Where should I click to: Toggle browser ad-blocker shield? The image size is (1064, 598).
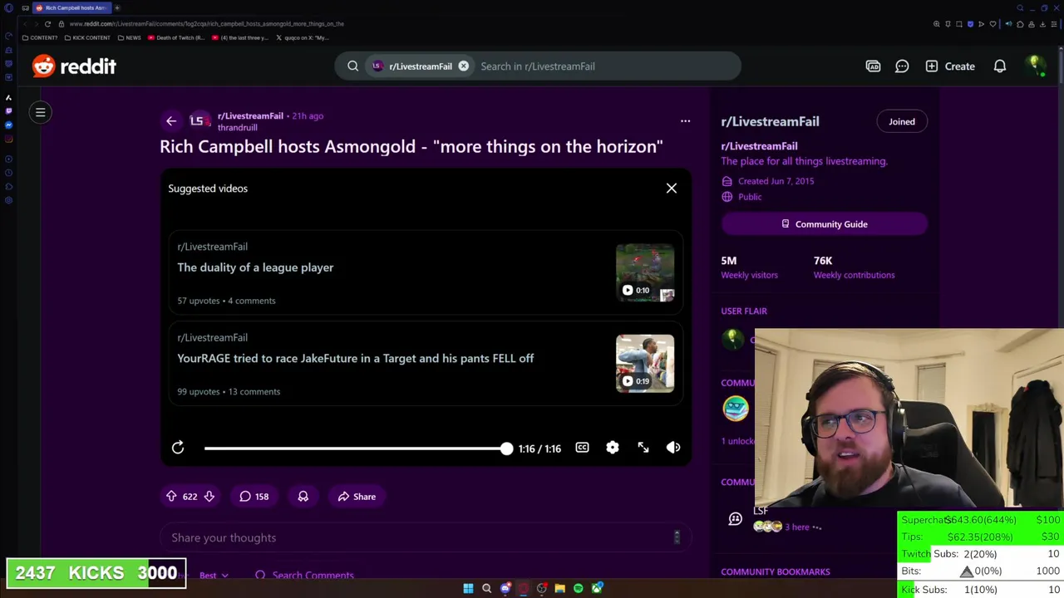[x=970, y=24]
